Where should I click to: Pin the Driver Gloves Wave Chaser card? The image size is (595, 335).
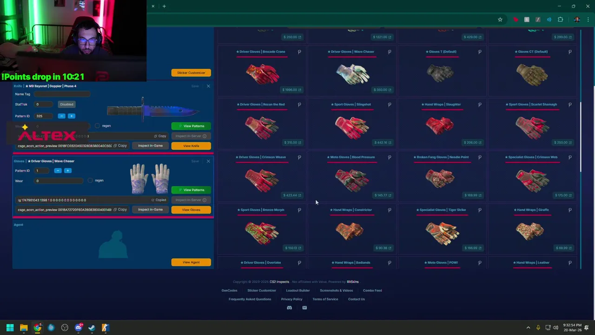click(390, 52)
